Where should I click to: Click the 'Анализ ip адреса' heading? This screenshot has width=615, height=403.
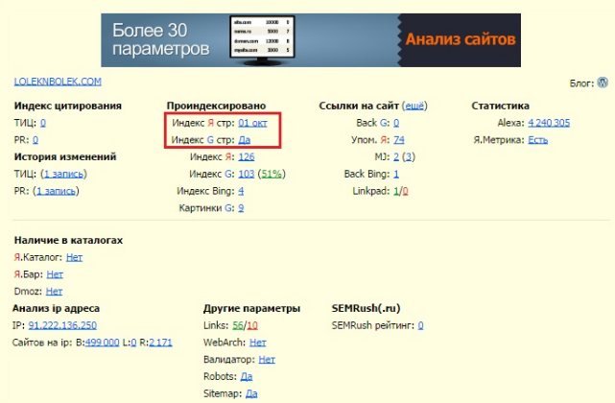[x=56, y=308]
